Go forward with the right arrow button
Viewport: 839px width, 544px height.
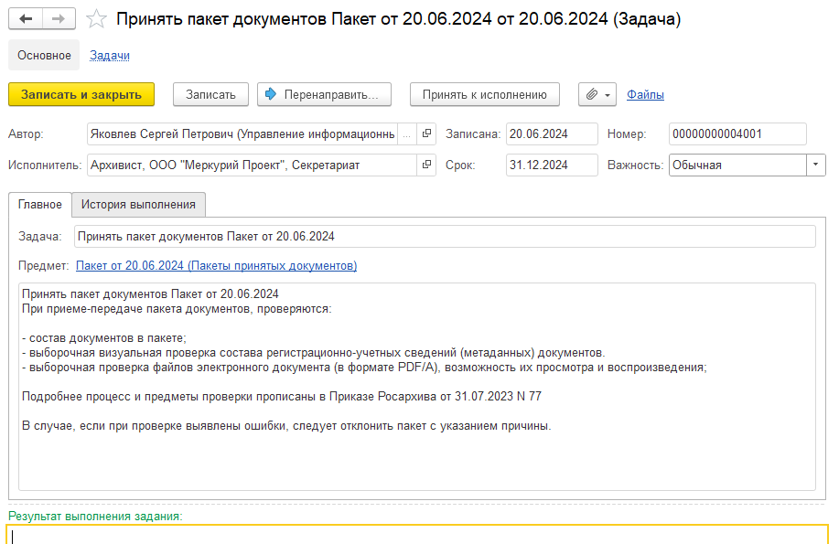coord(59,18)
